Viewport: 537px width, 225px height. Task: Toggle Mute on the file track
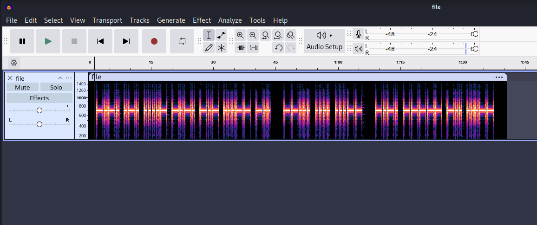[22, 87]
